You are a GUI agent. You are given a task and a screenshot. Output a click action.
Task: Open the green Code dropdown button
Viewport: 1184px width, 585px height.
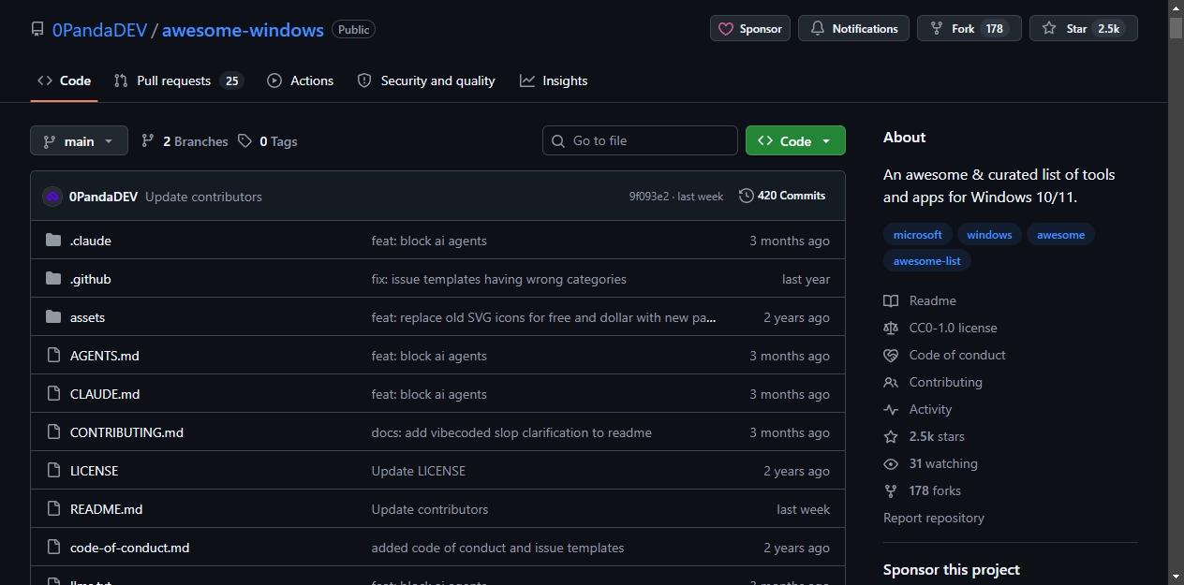pyautogui.click(x=795, y=140)
